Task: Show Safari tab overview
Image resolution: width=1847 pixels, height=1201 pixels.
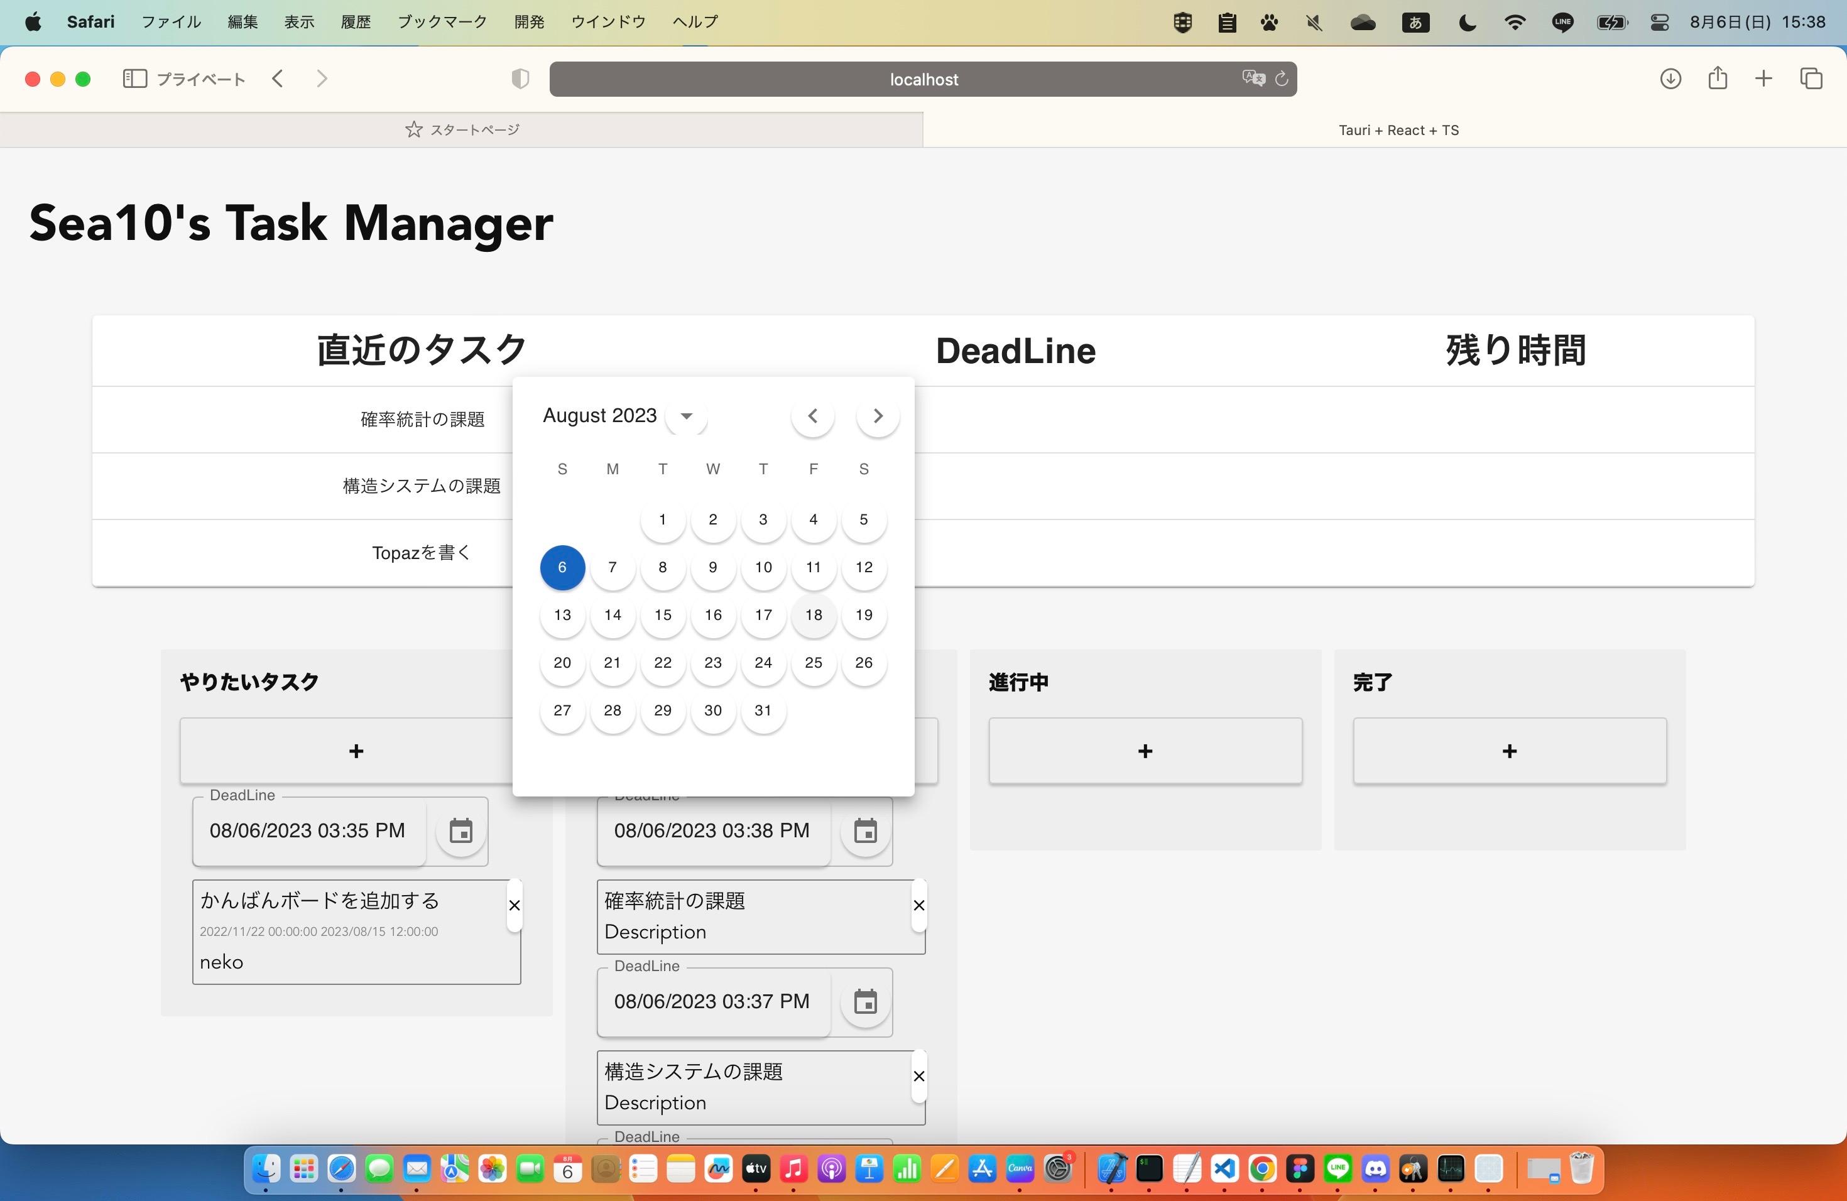Action: (x=1811, y=79)
